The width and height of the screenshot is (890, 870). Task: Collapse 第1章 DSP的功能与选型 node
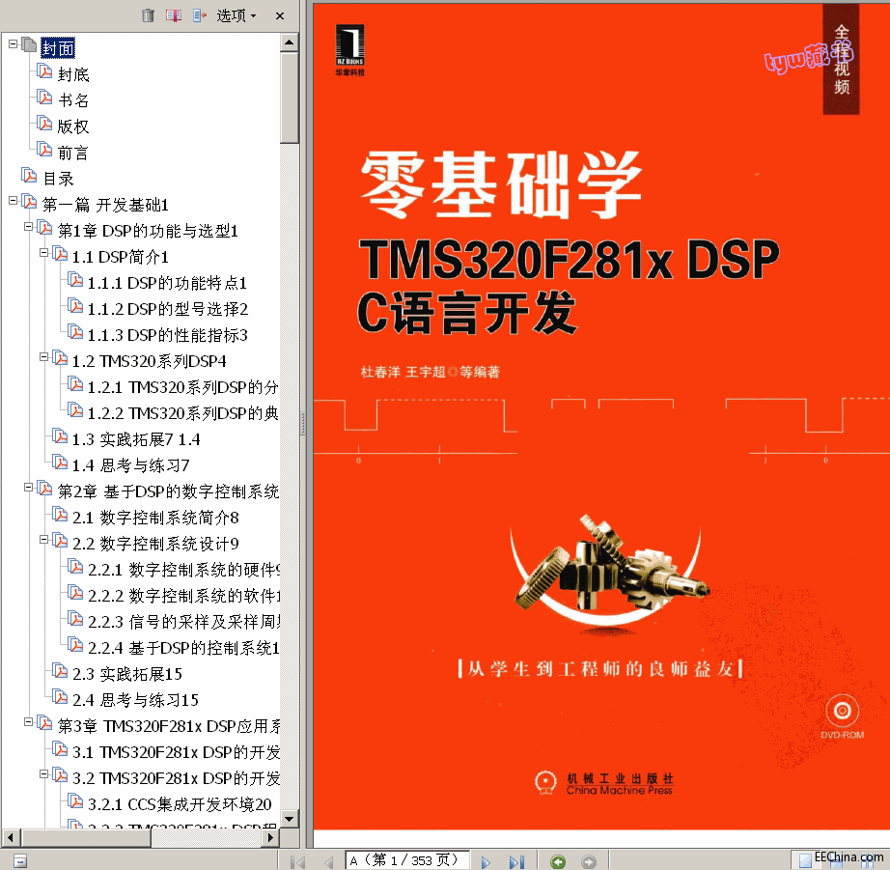pos(28,226)
